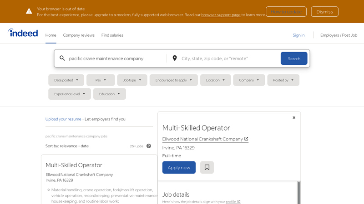Image resolution: width=364 pixels, height=204 pixels.
Task: Open Find salaries tab
Action: pyautogui.click(x=112, y=35)
